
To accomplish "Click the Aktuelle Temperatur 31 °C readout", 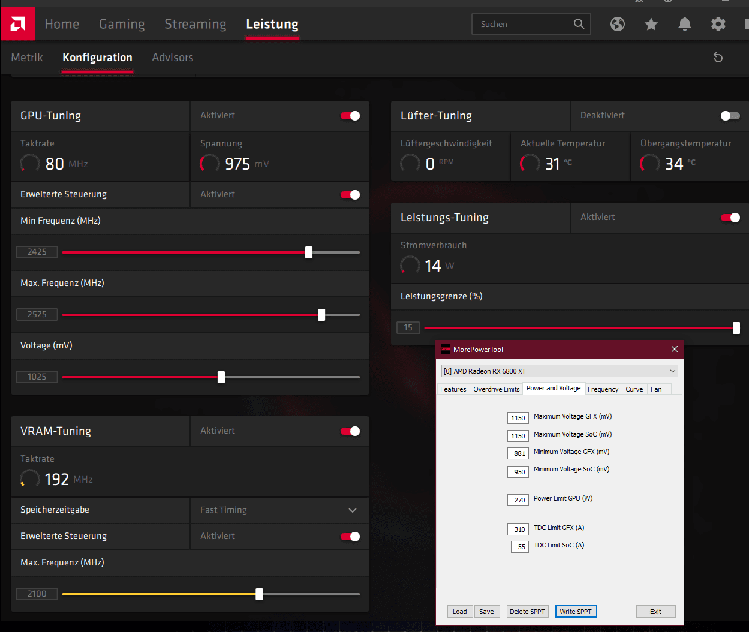I will pos(546,164).
